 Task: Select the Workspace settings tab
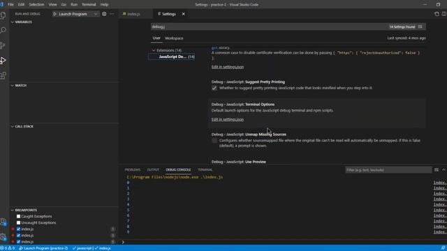click(x=174, y=38)
